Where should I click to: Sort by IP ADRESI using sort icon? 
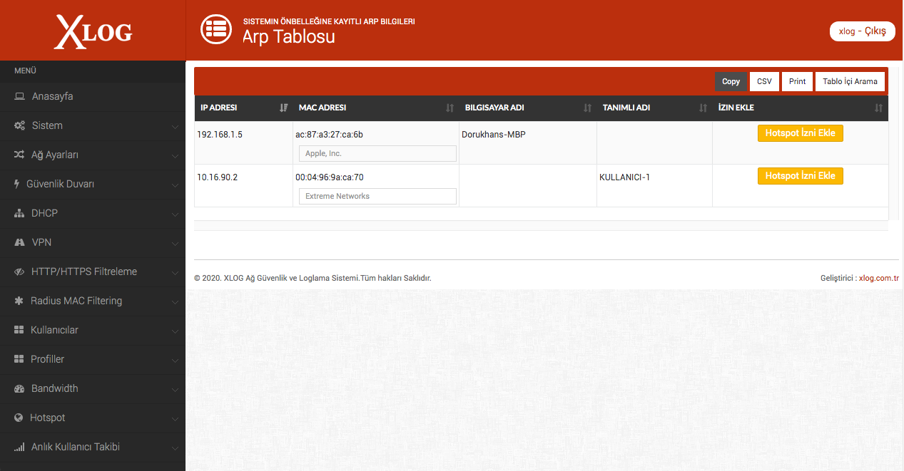pyautogui.click(x=284, y=108)
